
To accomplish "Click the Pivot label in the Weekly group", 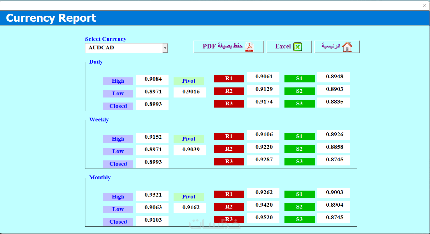I will tap(189, 139).
